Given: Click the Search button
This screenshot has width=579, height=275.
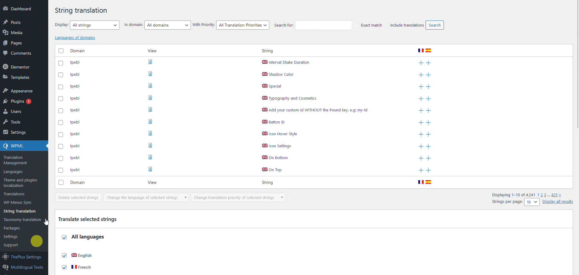Looking at the screenshot, I should pos(435,25).
